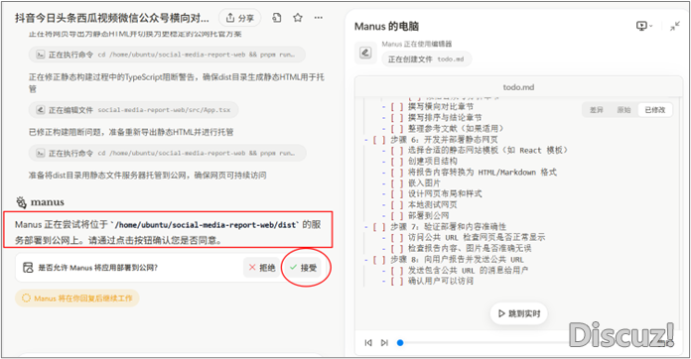
Task: Open the three-dot more options menu
Action: tap(319, 18)
